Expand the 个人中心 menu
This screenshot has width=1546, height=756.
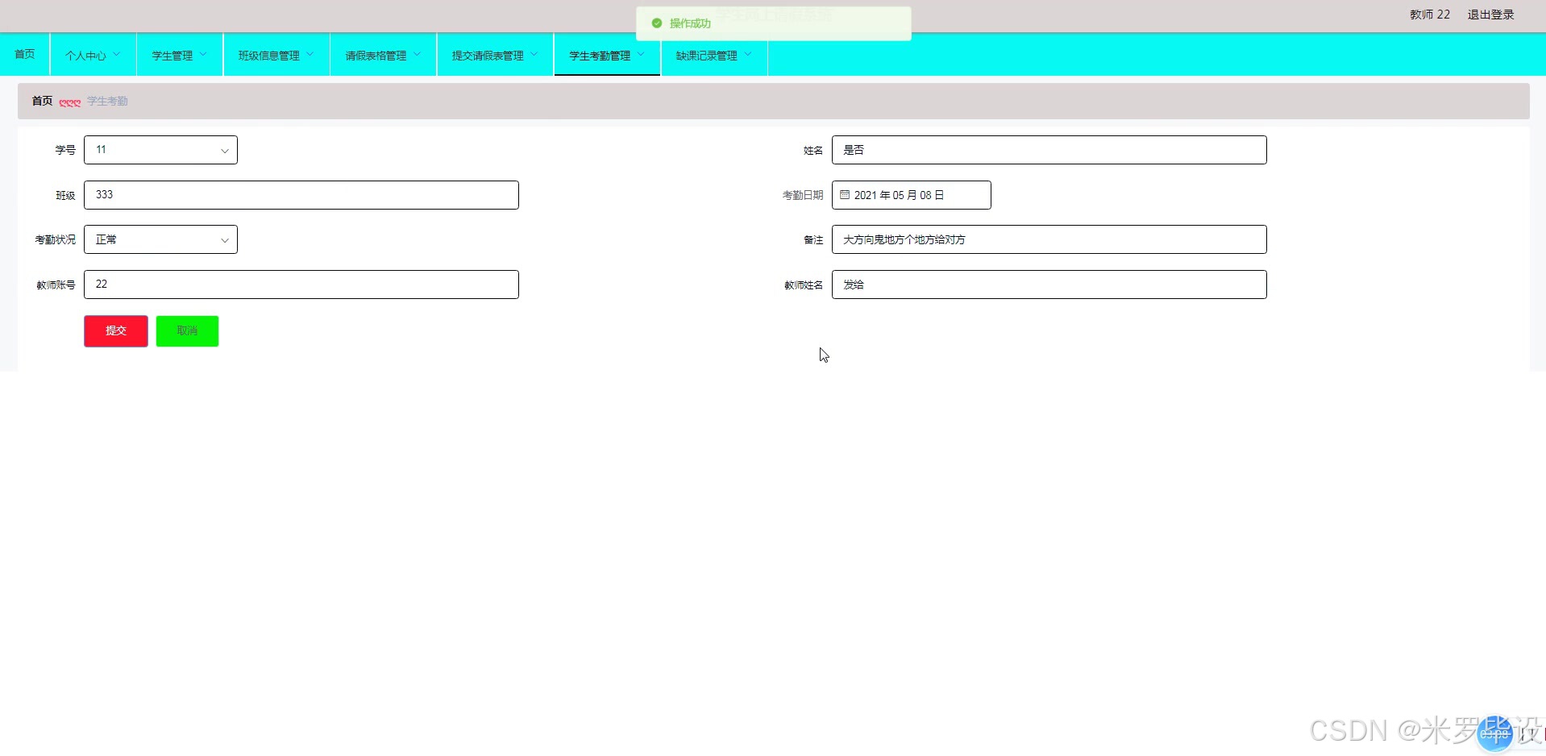pos(93,55)
